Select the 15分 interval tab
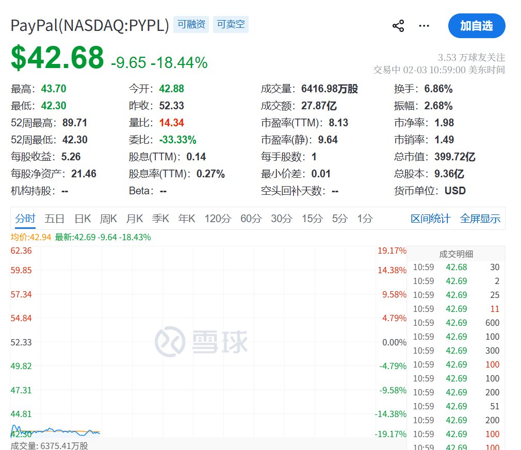The width and height of the screenshot is (521, 450). pos(312,219)
